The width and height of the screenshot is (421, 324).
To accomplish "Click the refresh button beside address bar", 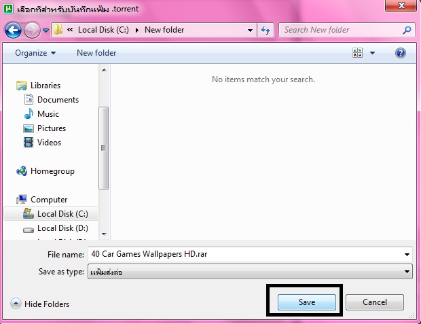I will pyautogui.click(x=266, y=30).
